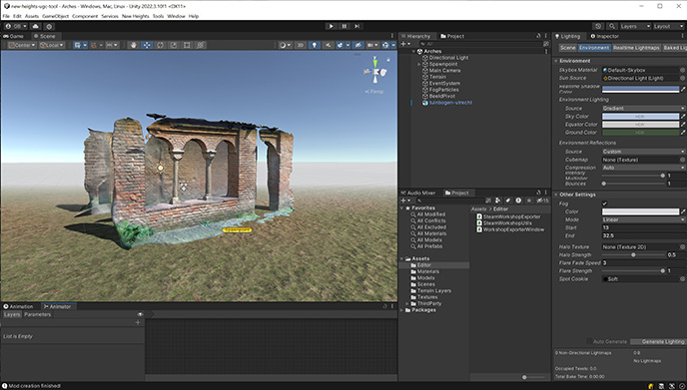Click the Step frame button
This screenshot has width=687, height=390.
[357, 26]
